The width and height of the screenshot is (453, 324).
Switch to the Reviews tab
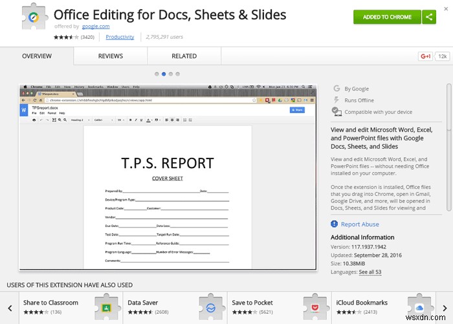tap(111, 56)
